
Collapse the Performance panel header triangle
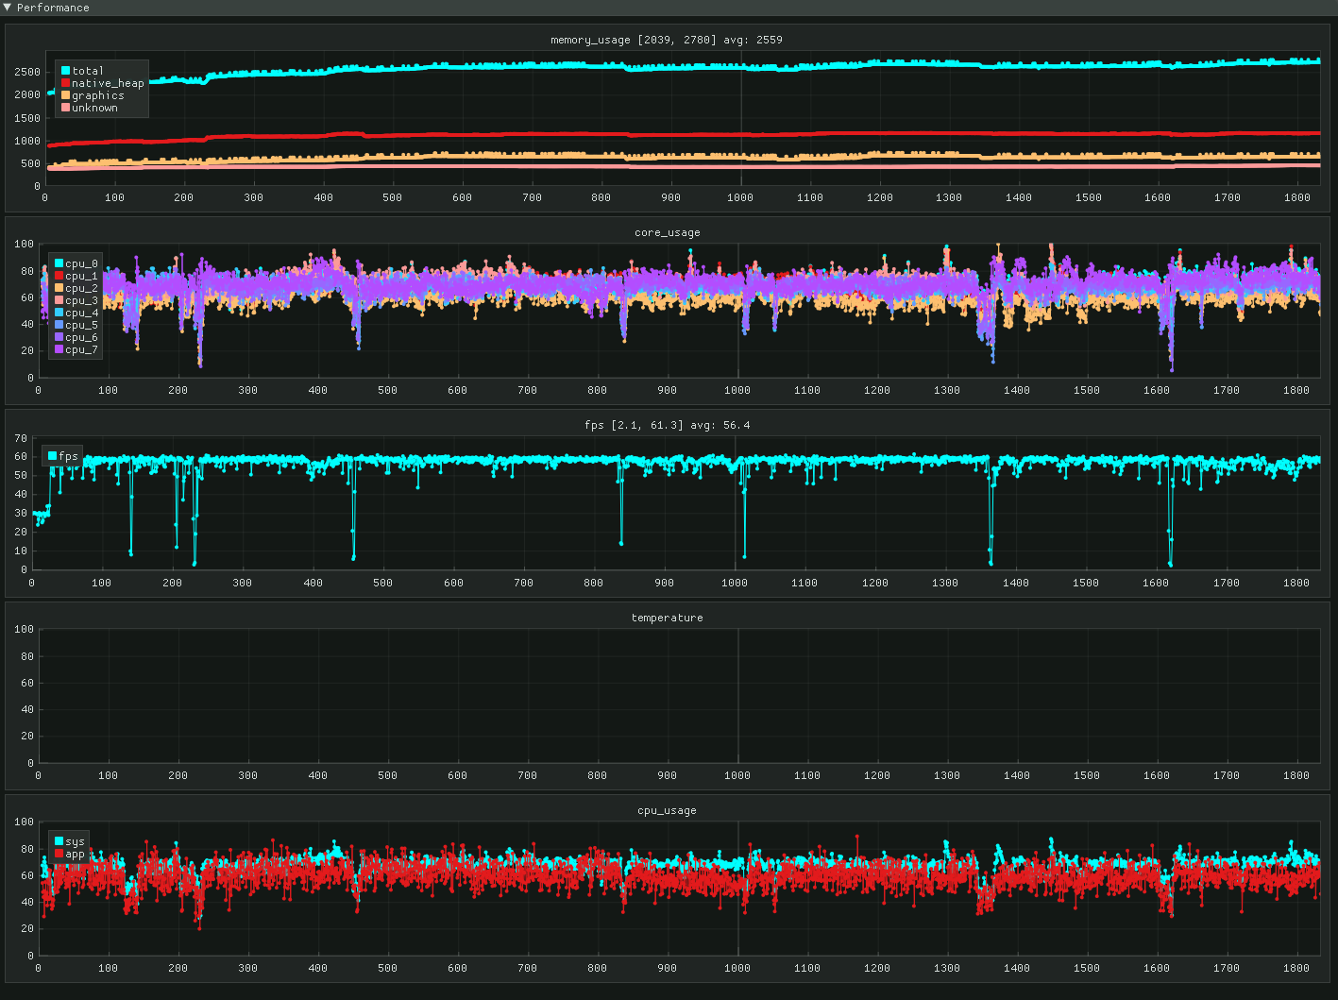8,8
